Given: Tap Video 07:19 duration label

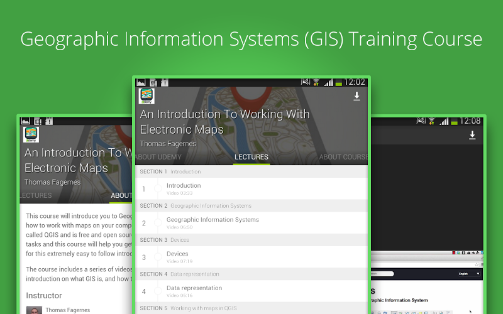Looking at the screenshot, I should pyautogui.click(x=180, y=261).
